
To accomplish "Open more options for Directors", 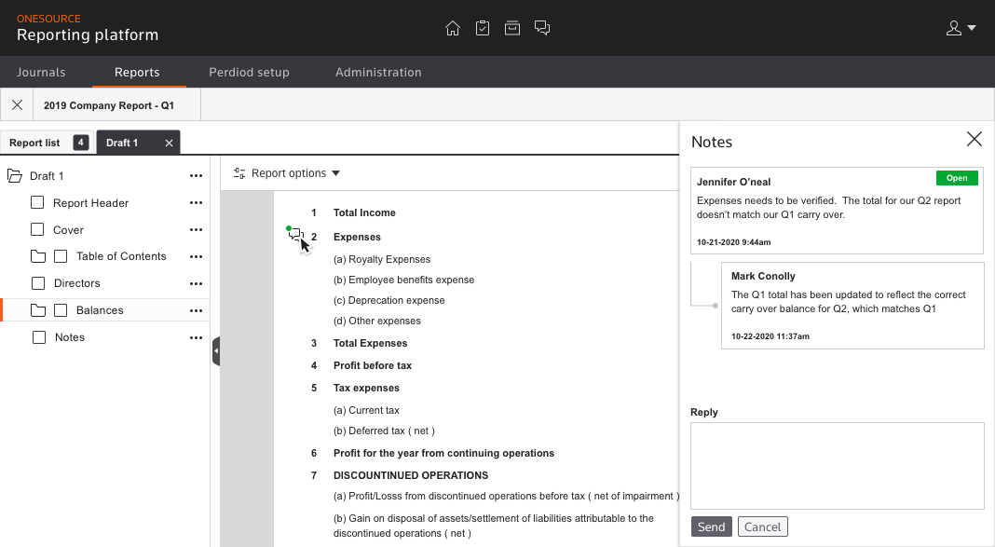I will pos(196,283).
